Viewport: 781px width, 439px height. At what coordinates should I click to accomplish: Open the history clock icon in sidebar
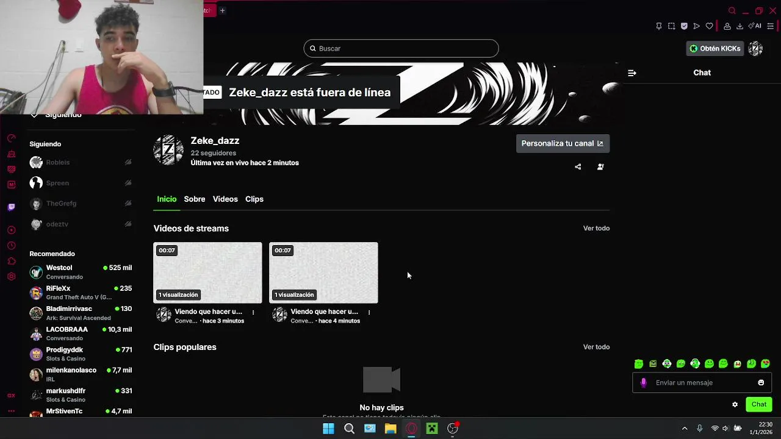point(11,246)
